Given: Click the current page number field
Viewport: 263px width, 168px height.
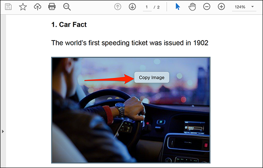Looking at the screenshot, I should point(147,7).
